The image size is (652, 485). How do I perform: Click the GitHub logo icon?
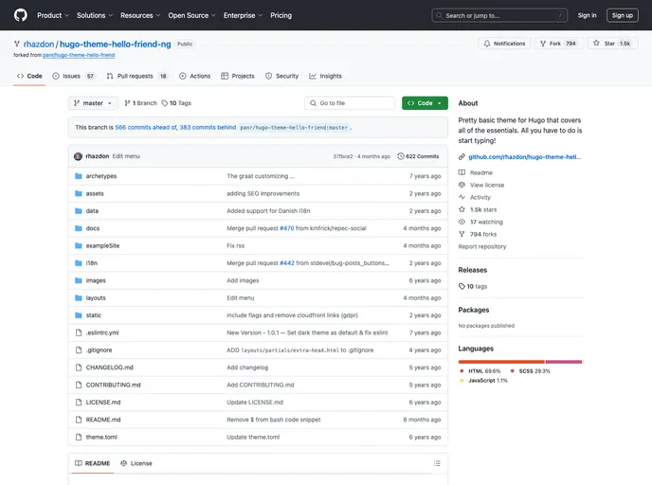pyautogui.click(x=21, y=15)
